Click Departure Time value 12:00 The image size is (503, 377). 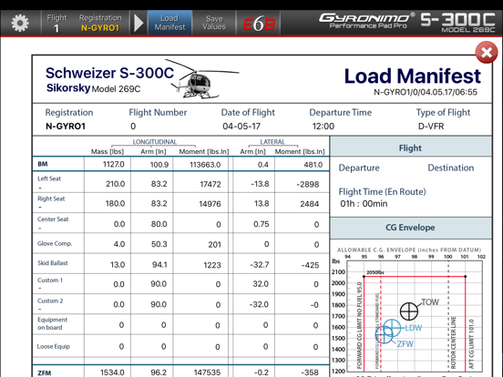(x=323, y=127)
